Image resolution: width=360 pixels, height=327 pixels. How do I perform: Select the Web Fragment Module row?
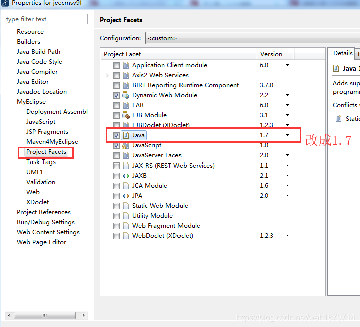point(166,226)
